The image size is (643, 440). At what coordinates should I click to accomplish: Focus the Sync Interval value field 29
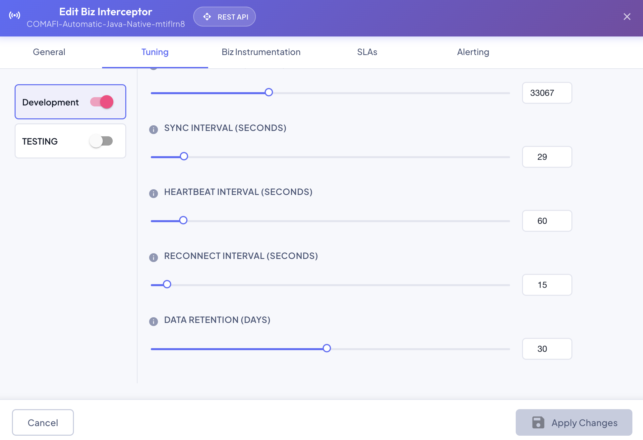click(x=547, y=157)
